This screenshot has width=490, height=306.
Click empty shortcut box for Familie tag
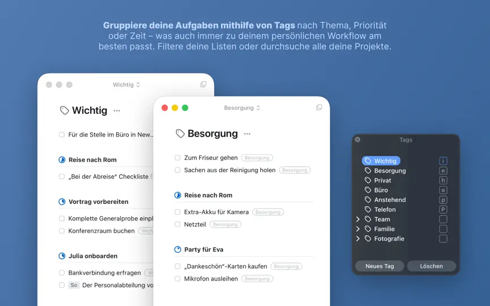[443, 229]
